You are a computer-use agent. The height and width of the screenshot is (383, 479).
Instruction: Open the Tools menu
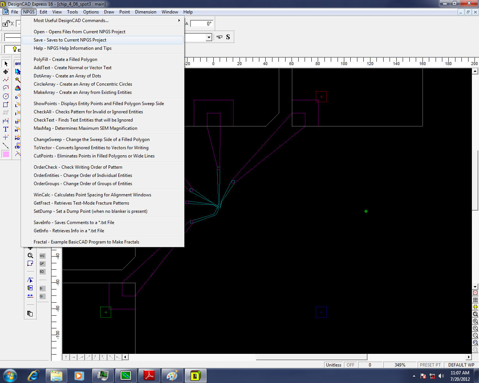click(73, 12)
